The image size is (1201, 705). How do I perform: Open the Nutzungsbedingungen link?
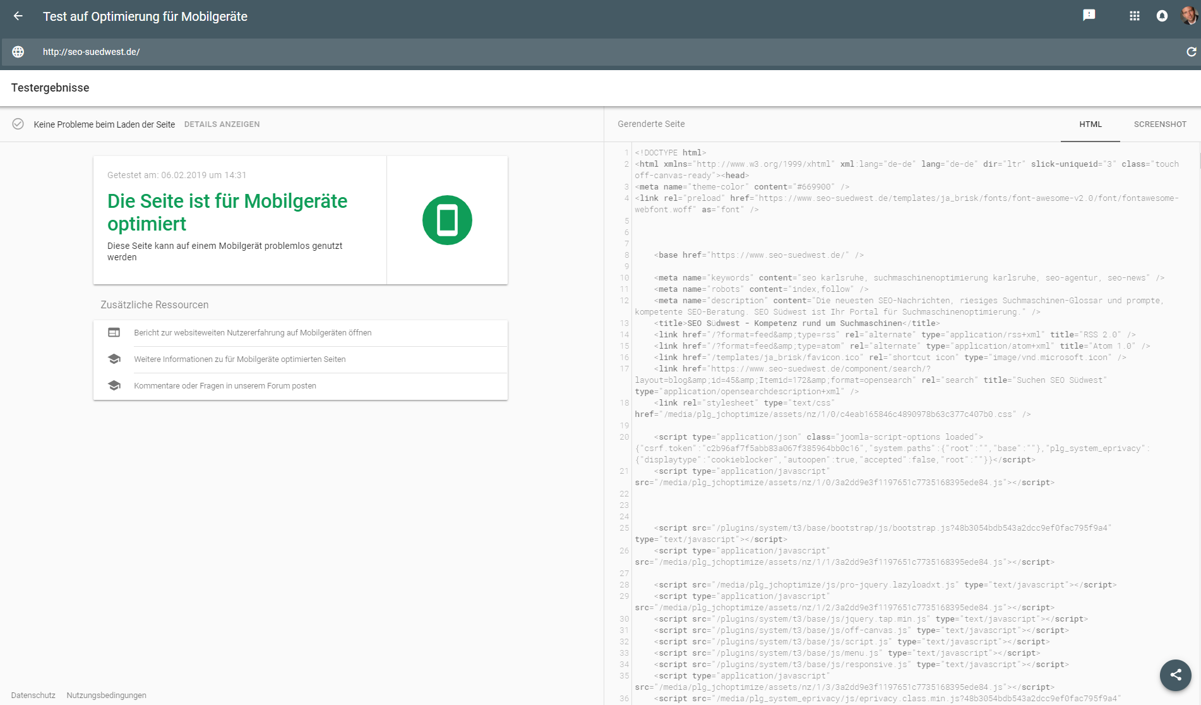[x=105, y=695]
